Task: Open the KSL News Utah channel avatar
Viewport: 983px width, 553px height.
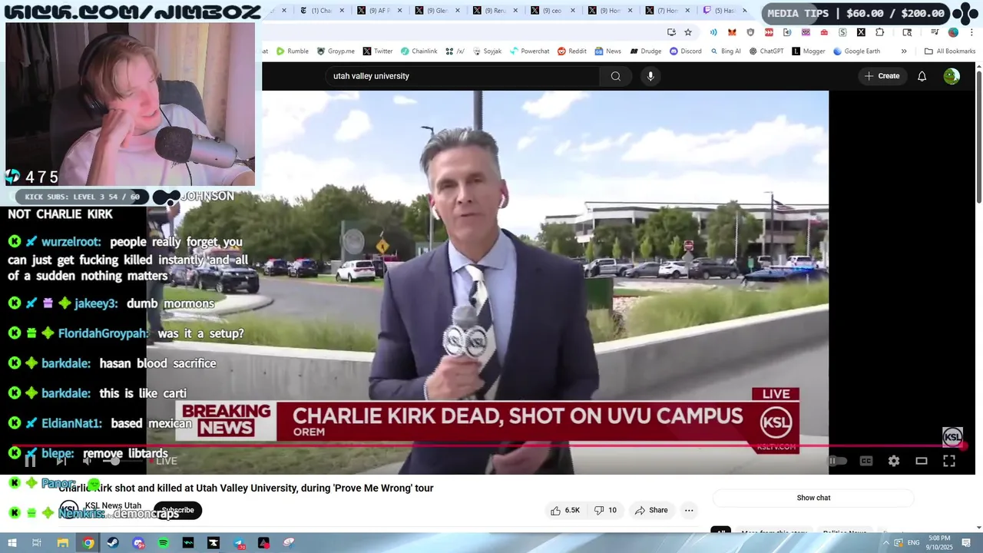Action: (x=69, y=509)
